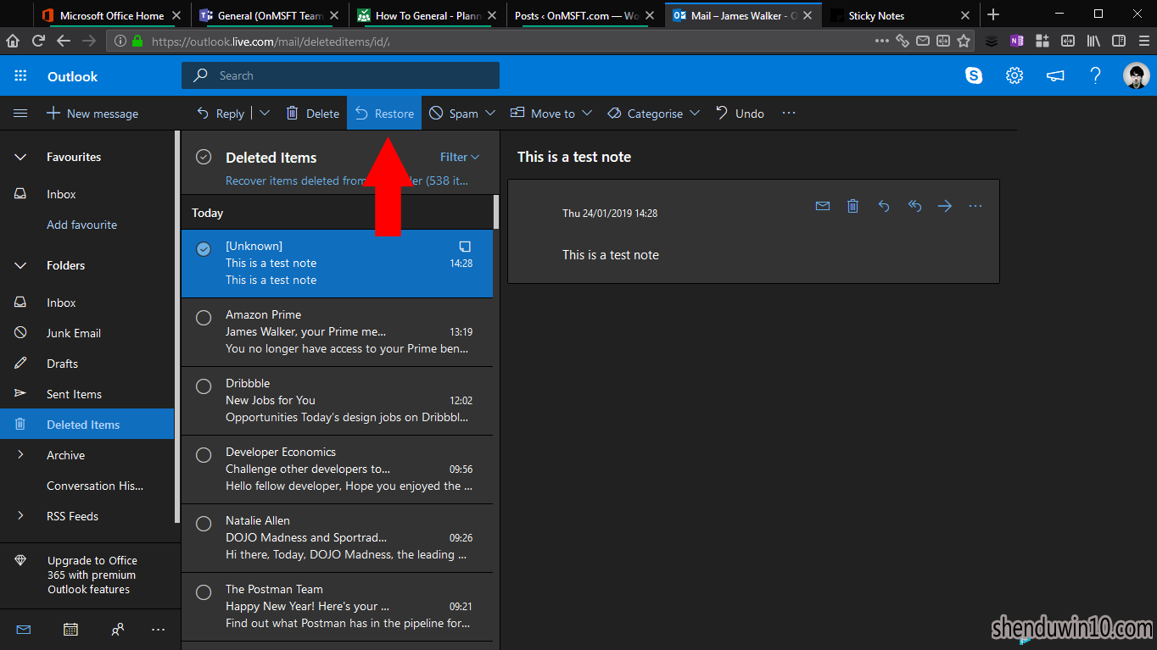Reply all from the reading pane icon
This screenshot has width=1157, height=650.
point(914,206)
